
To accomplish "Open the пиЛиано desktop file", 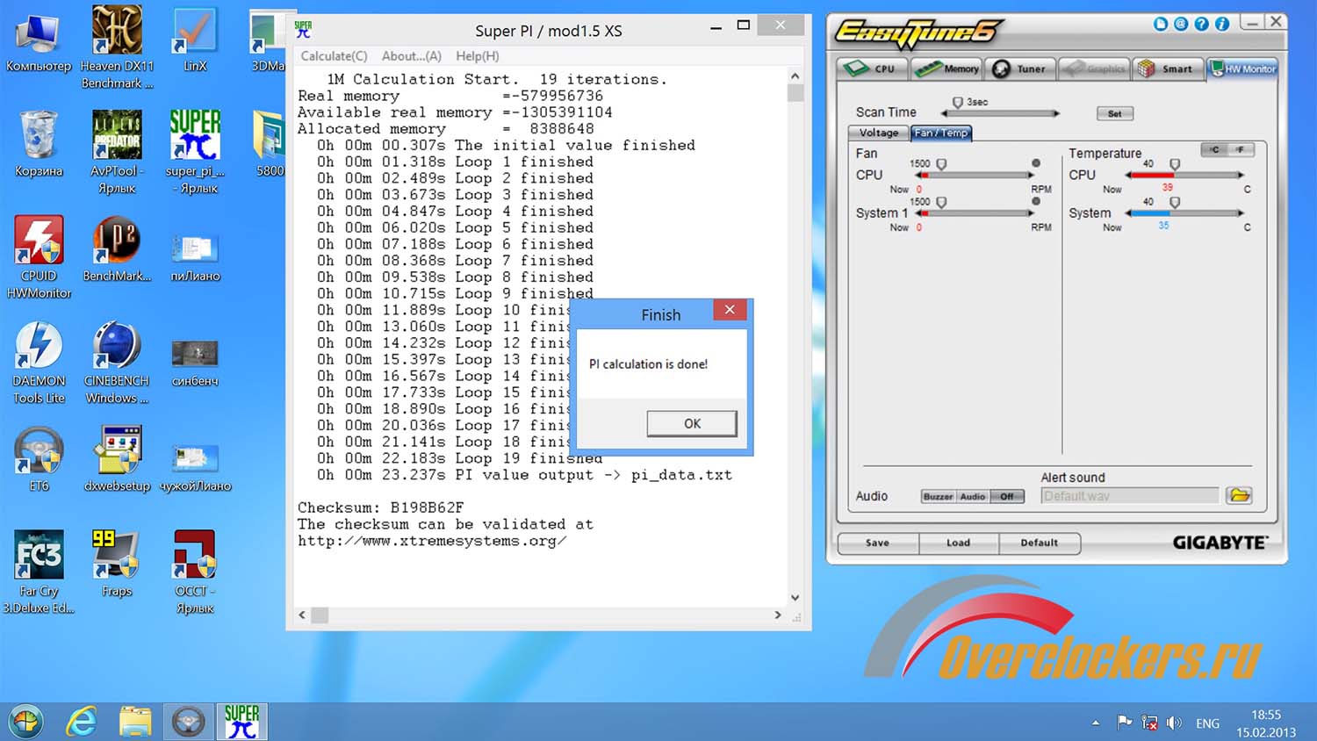I will (195, 257).
